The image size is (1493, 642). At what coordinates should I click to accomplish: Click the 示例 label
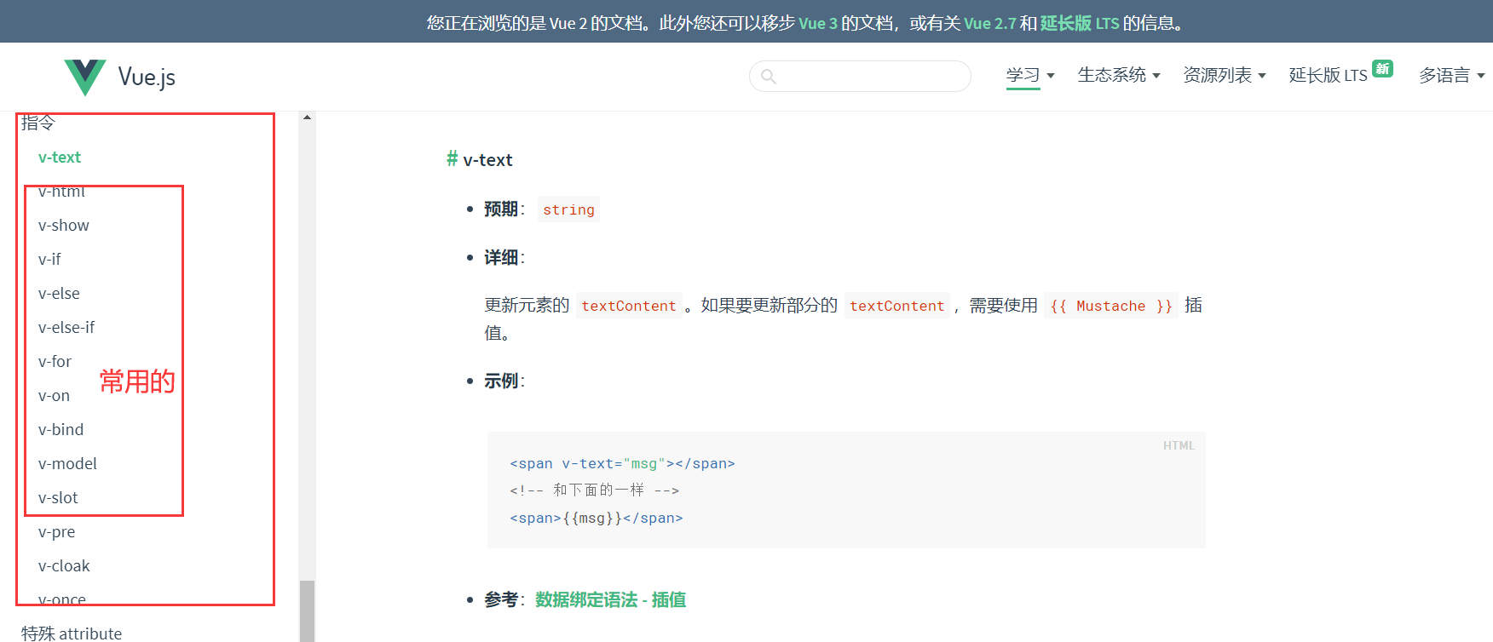pyautogui.click(x=501, y=381)
